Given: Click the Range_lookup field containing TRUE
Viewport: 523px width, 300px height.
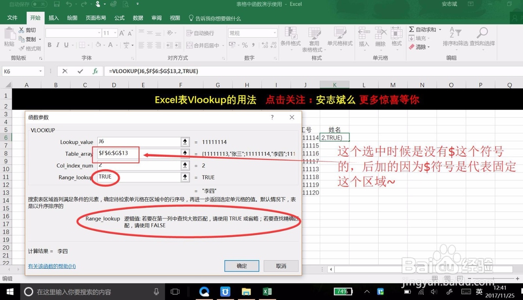Looking at the screenshot, I should (139, 177).
